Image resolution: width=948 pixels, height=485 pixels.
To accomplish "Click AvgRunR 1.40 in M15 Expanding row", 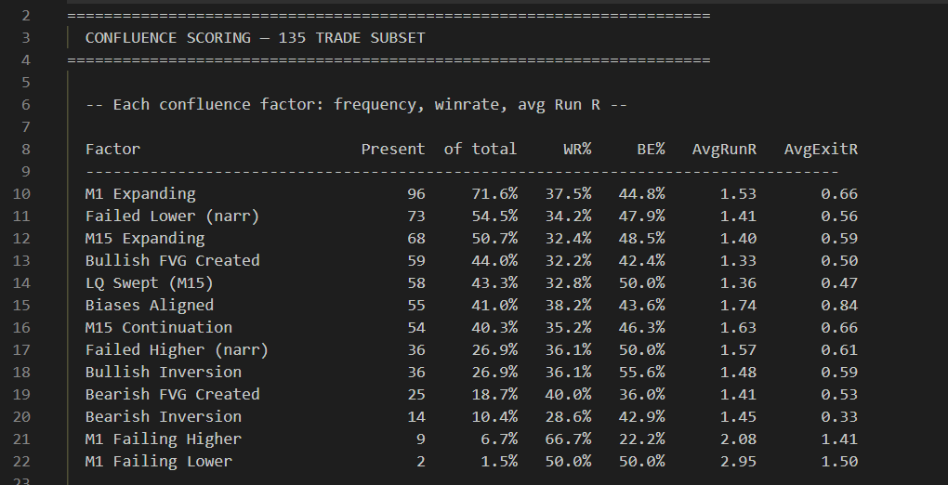I will coord(738,238).
